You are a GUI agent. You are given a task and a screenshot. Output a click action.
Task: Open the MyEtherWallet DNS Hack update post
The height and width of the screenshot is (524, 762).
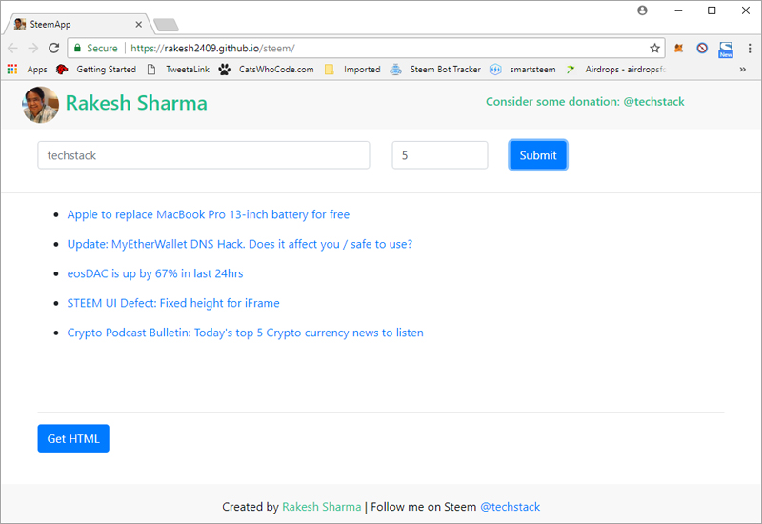tap(240, 244)
